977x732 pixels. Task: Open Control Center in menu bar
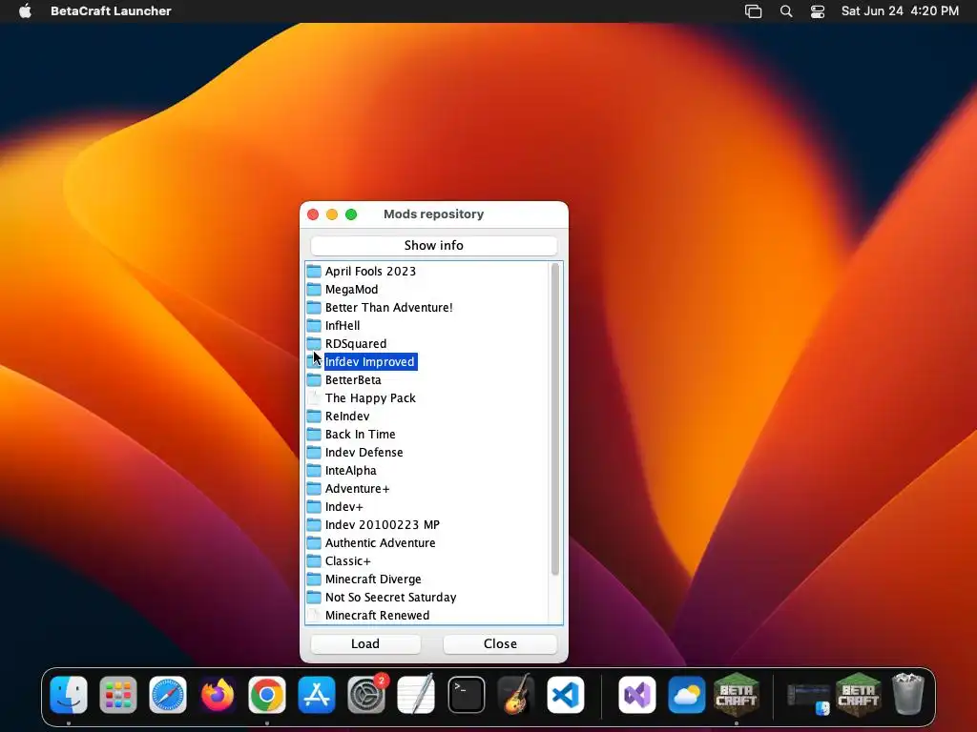tap(818, 11)
